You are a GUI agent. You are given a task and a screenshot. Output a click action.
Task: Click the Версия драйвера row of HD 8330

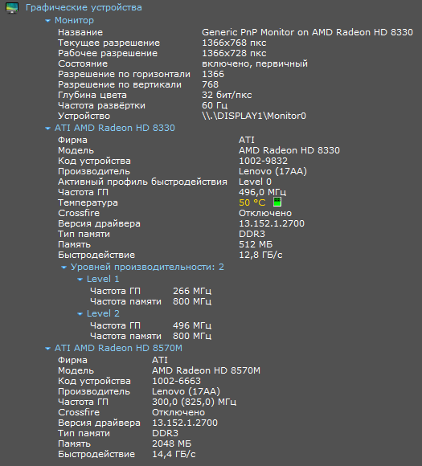click(181, 223)
